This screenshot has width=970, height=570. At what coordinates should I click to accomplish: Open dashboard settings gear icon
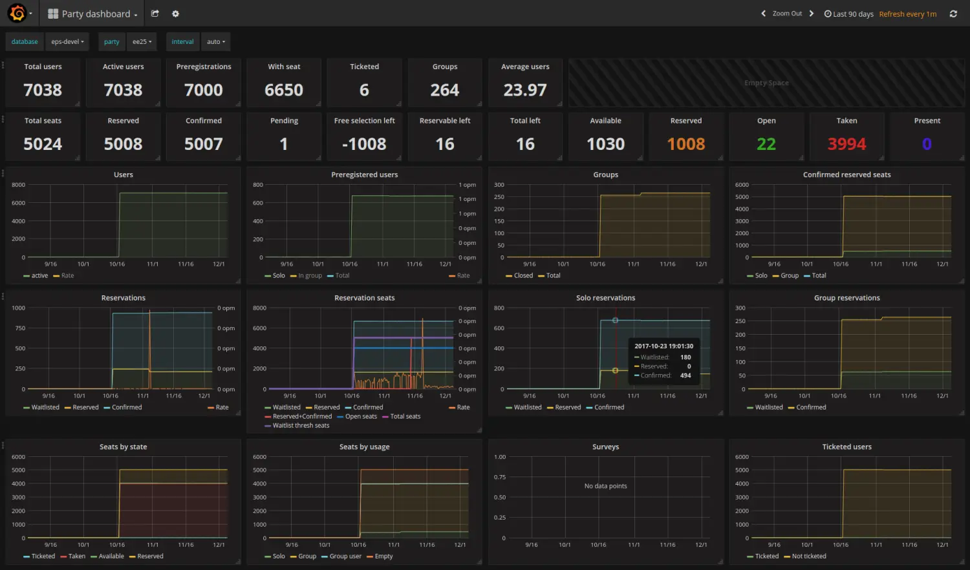(x=175, y=14)
